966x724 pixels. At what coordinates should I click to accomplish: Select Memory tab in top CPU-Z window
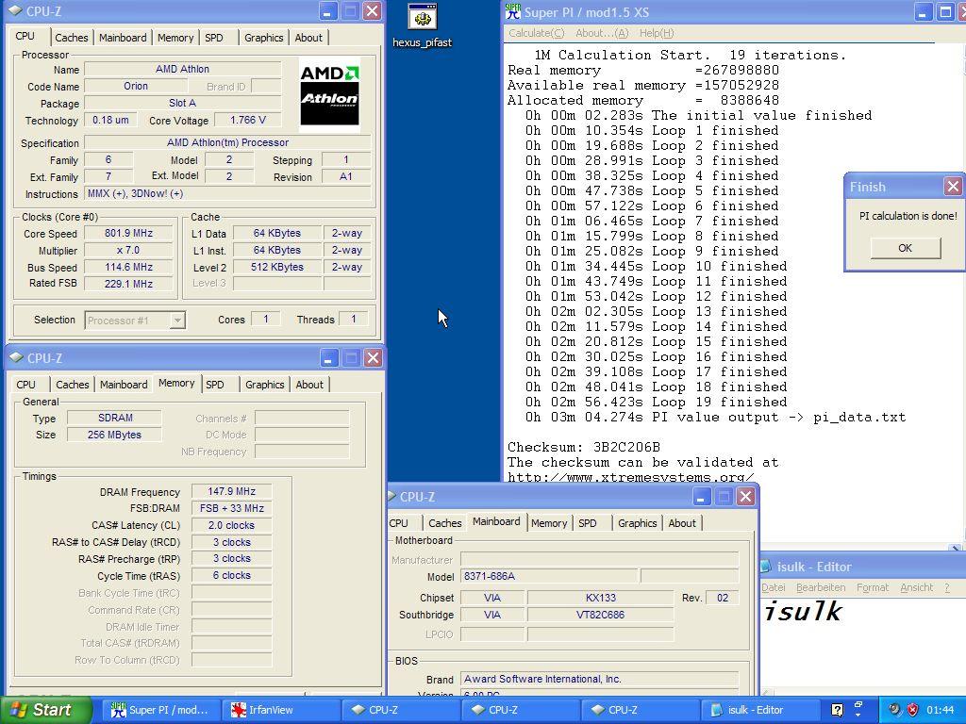point(175,38)
